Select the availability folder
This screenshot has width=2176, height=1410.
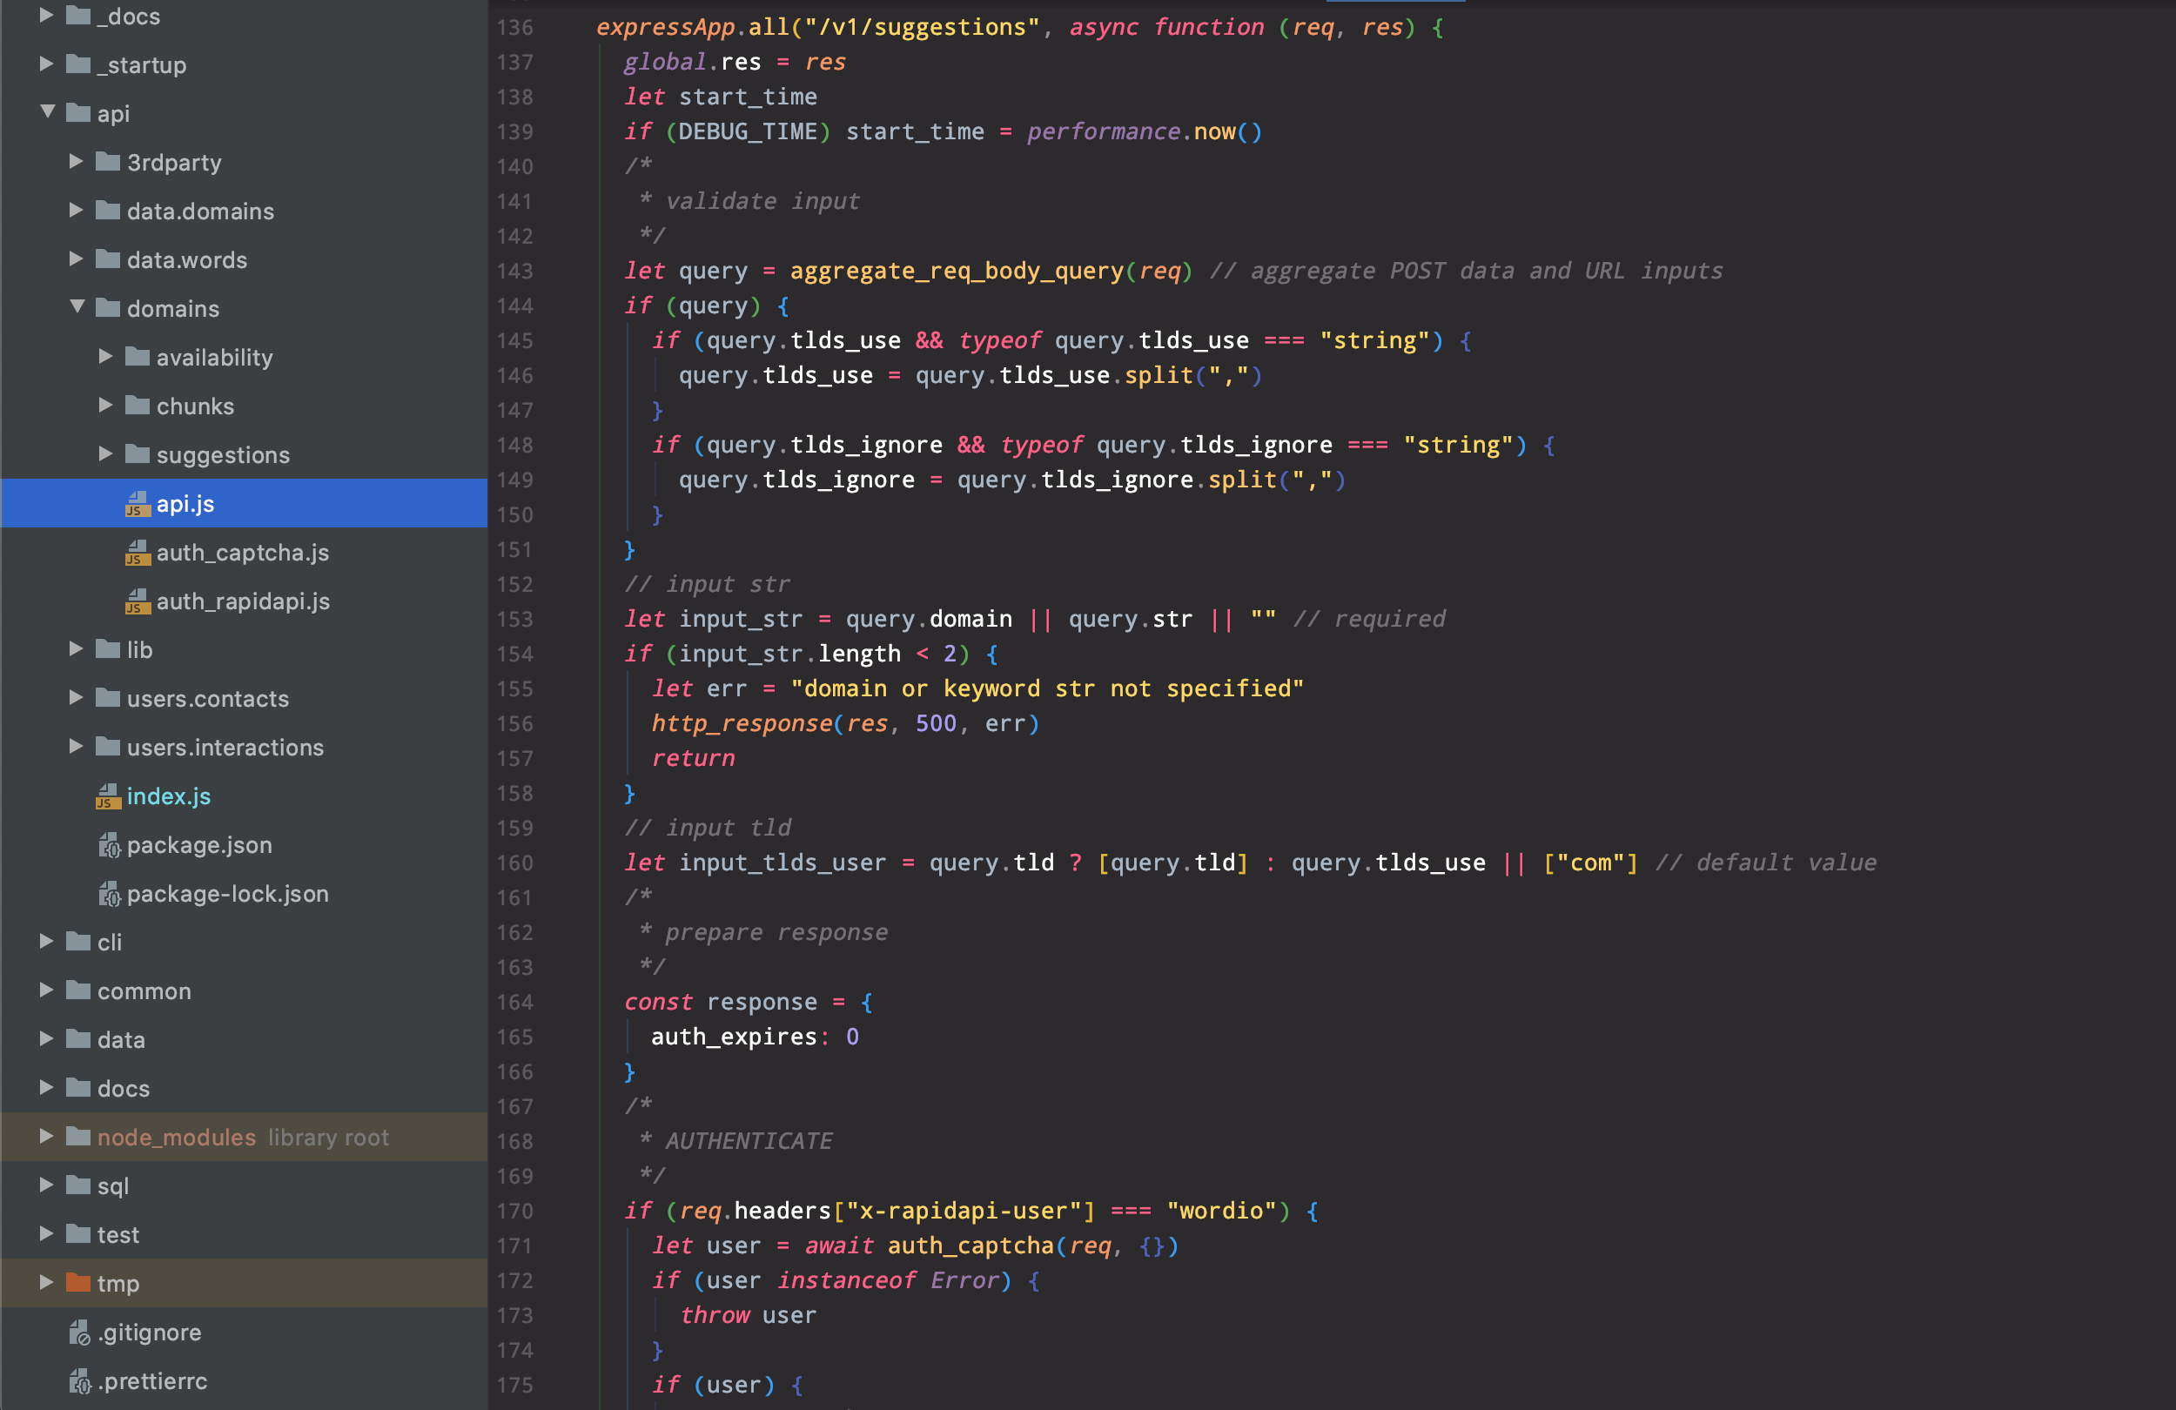tap(214, 358)
